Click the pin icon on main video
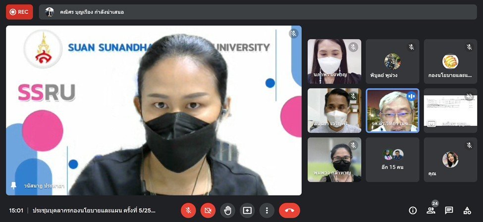This screenshot has height=222, width=483. pos(13,185)
